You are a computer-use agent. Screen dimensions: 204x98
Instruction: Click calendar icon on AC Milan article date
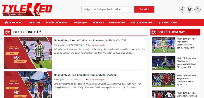click(55, 45)
